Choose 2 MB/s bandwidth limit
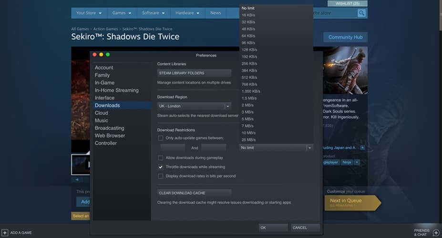 pos(276,105)
